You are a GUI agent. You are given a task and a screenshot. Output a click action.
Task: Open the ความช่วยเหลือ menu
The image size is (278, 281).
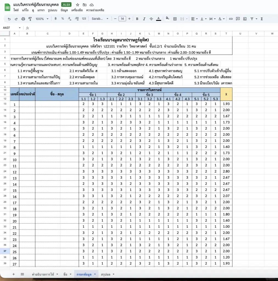(x=95, y=10)
